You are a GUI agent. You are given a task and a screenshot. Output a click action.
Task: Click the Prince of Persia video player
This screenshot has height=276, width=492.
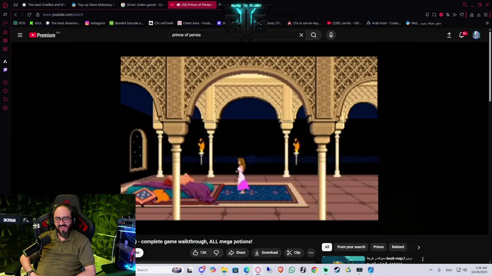pyautogui.click(x=249, y=138)
